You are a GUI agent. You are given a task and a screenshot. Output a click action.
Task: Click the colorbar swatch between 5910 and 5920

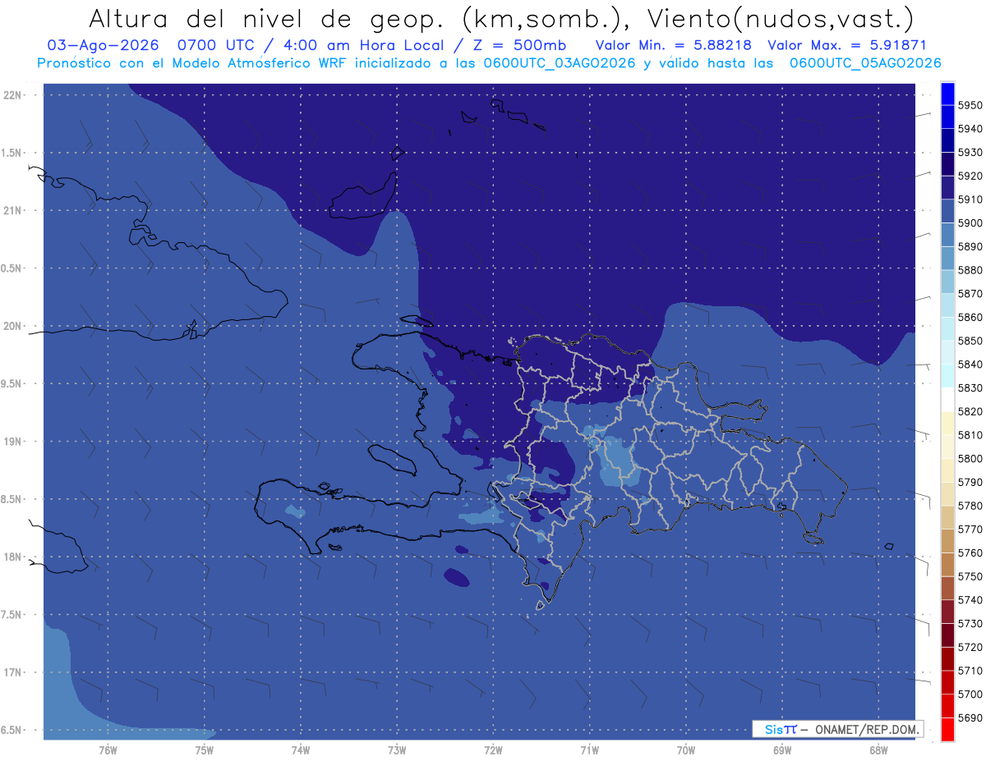(947, 188)
